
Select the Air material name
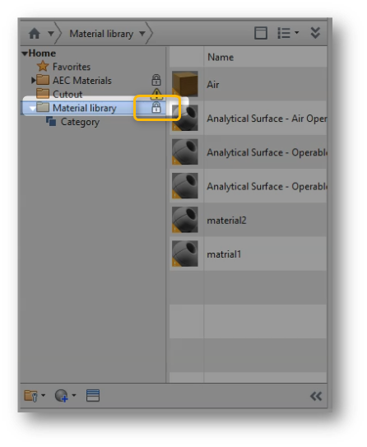click(213, 85)
